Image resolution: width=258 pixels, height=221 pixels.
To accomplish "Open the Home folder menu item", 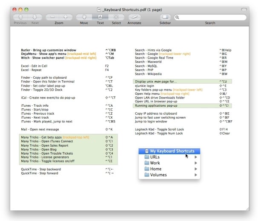I will click(169, 169).
